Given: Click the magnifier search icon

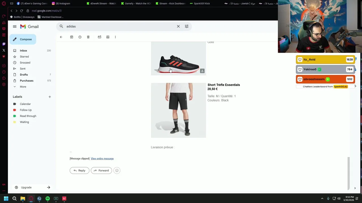Looking at the screenshot, I should [x=61, y=27].
